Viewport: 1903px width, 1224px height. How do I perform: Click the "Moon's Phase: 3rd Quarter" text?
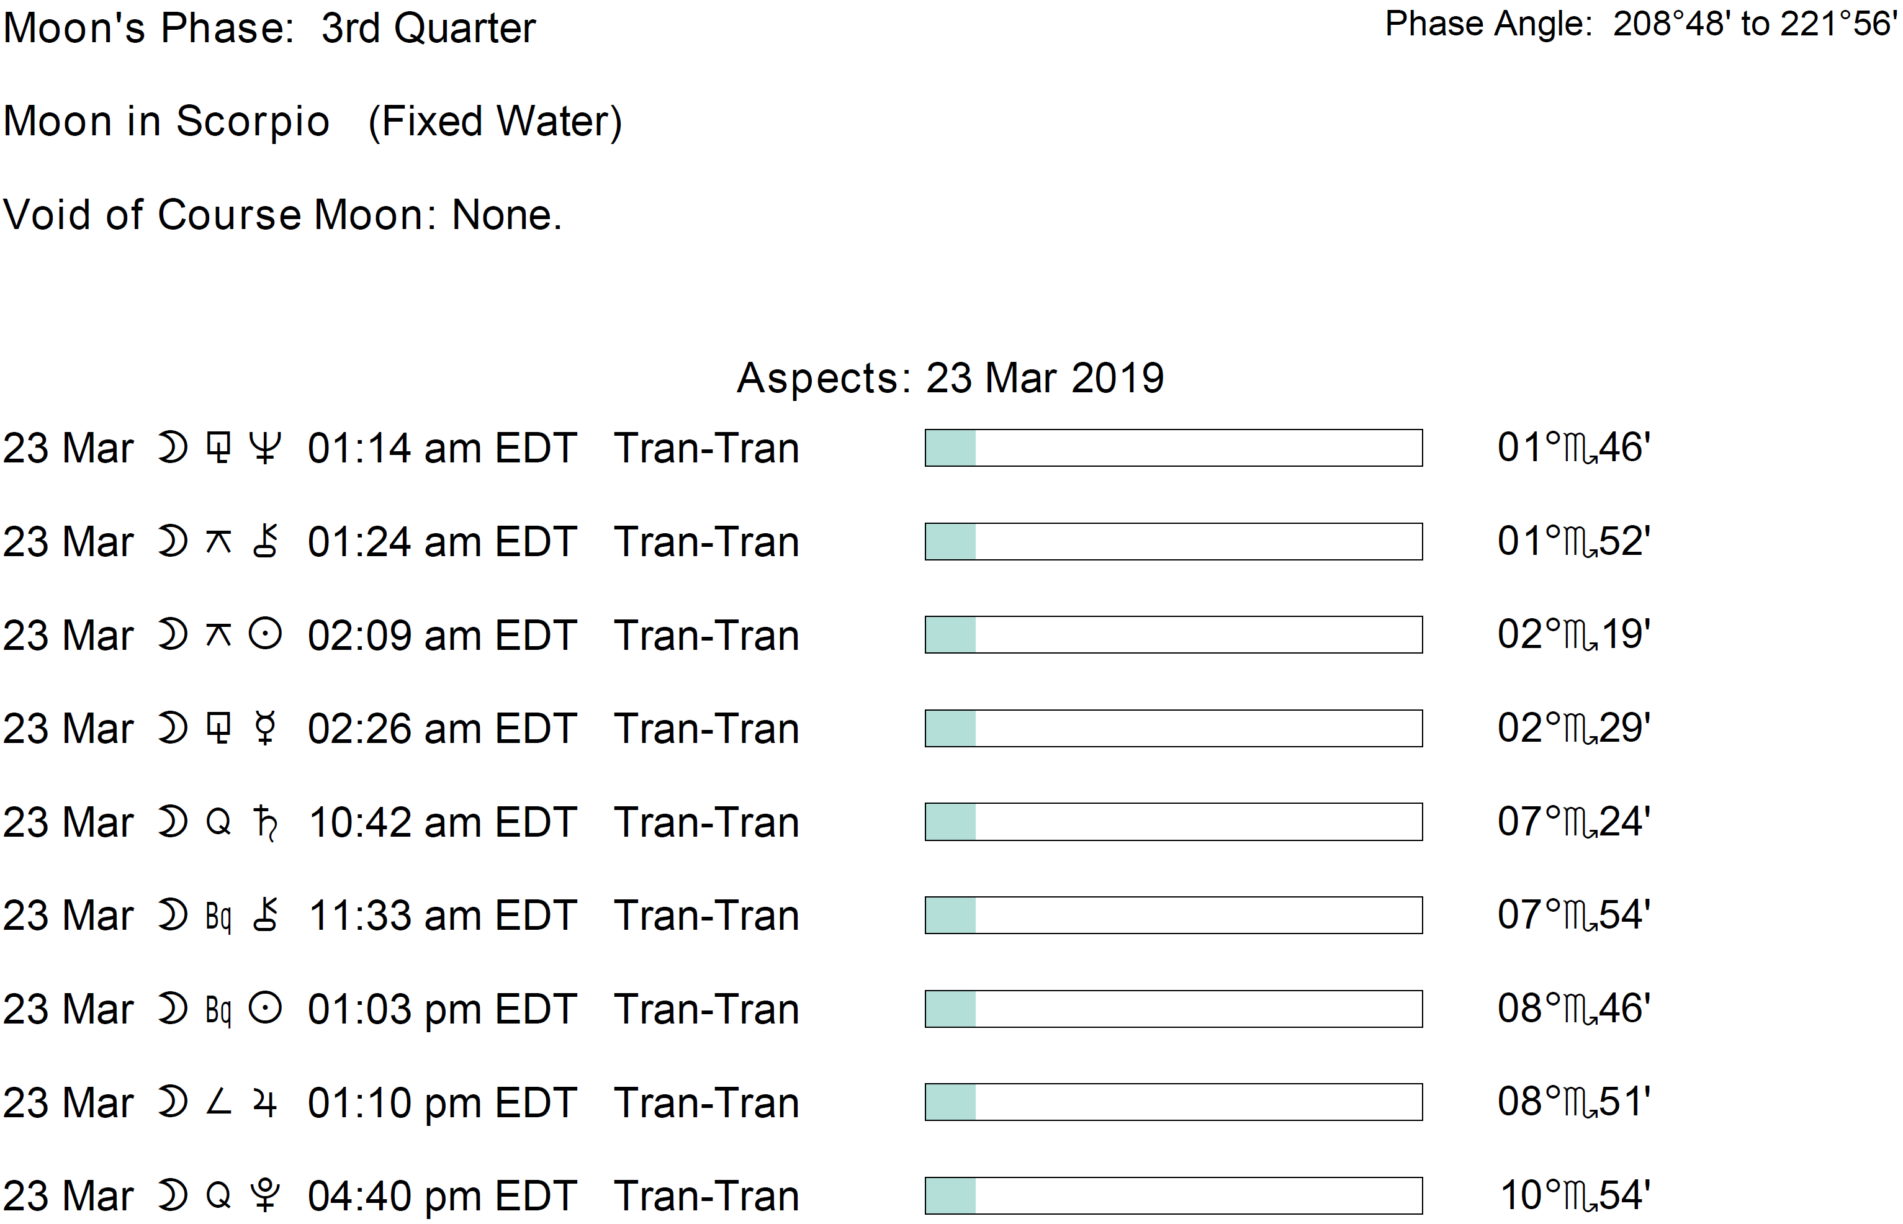(269, 29)
